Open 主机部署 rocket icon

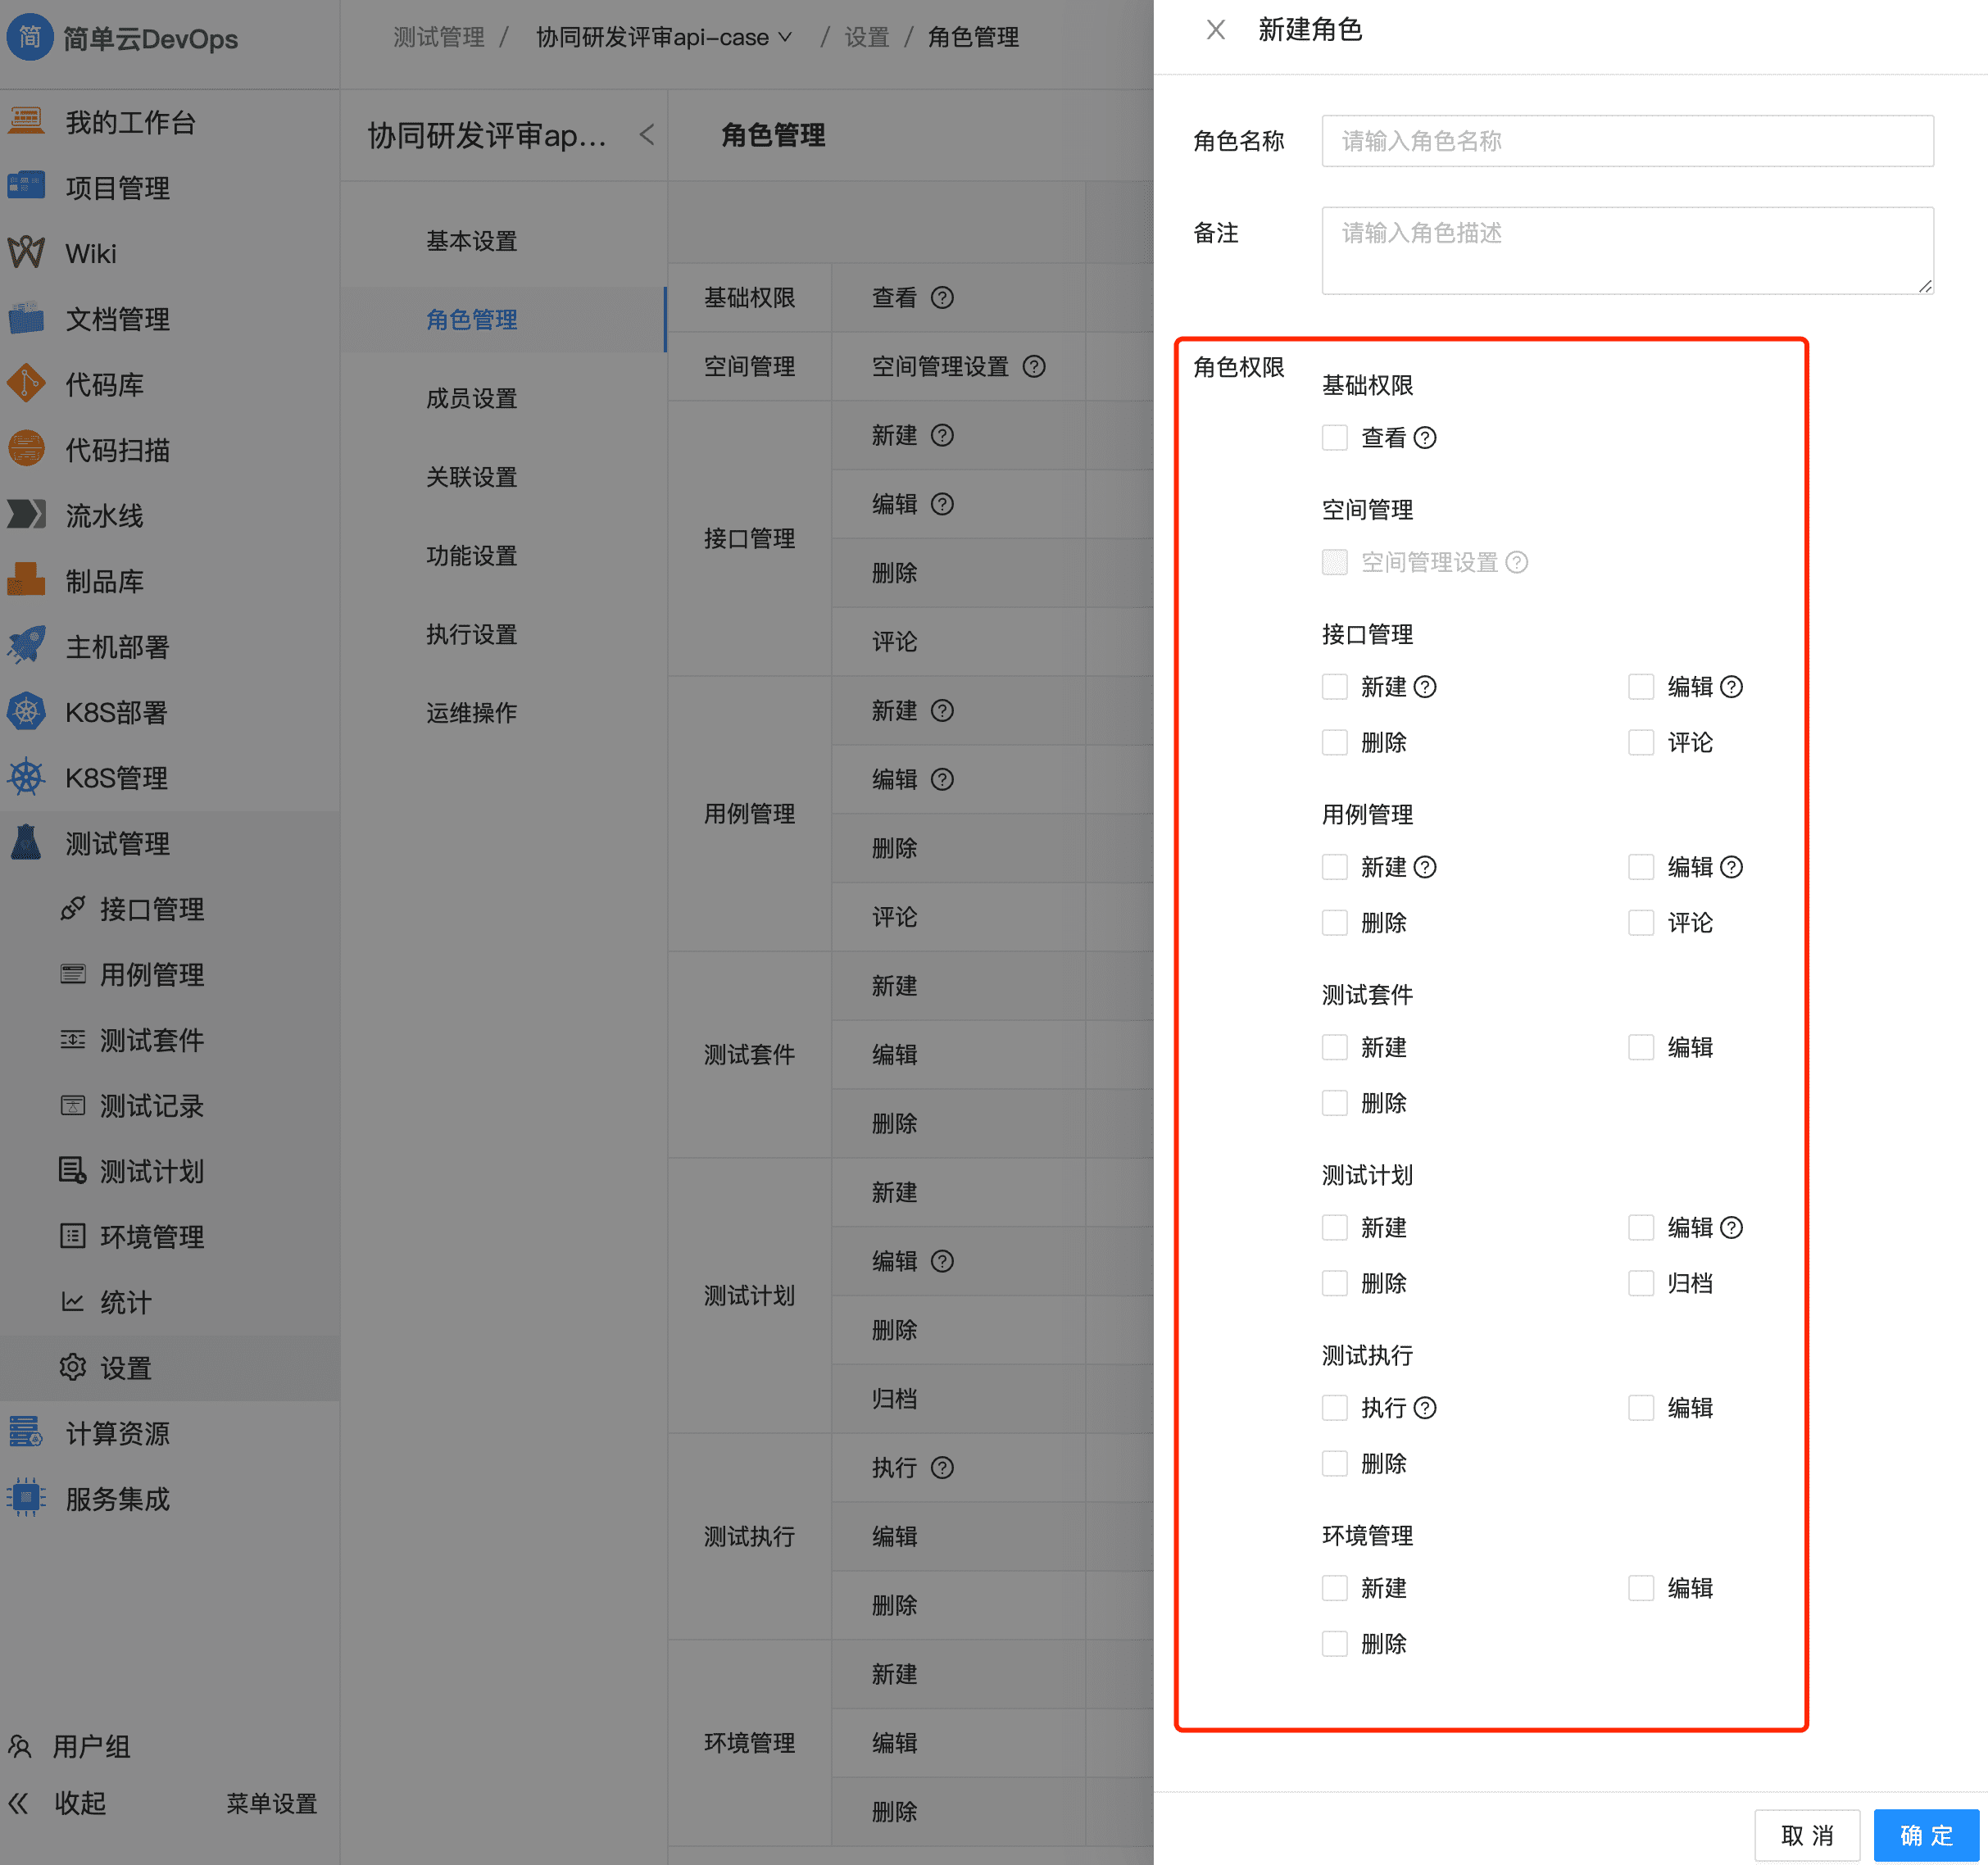[x=27, y=646]
